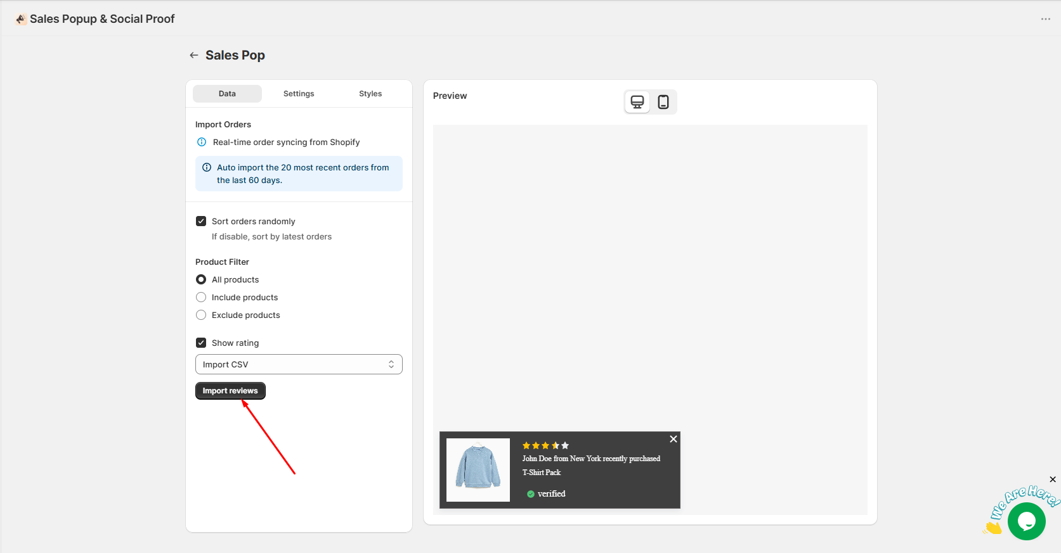Click the Import reviews button
Screen dimensions: 1061x553
(x=230, y=391)
